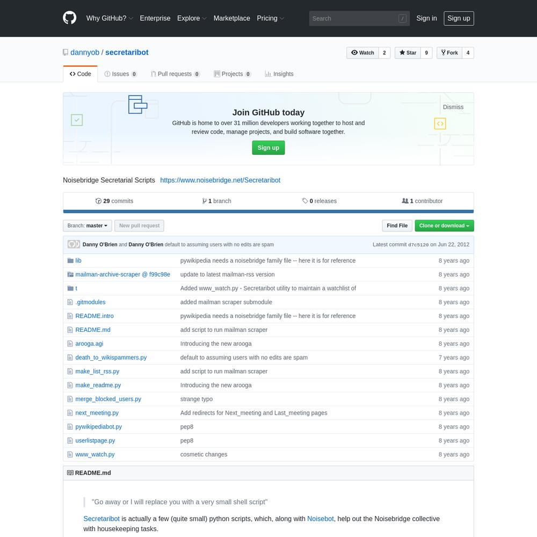This screenshot has width=537, height=537.
Task: Click the arooga.agi file icon
Action: (x=70, y=344)
